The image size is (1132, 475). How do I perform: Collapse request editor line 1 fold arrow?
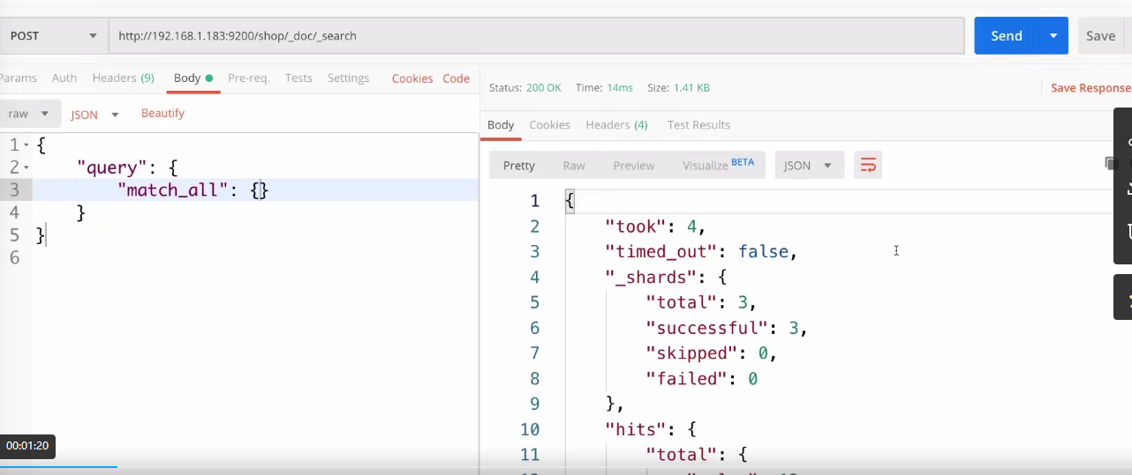click(26, 145)
